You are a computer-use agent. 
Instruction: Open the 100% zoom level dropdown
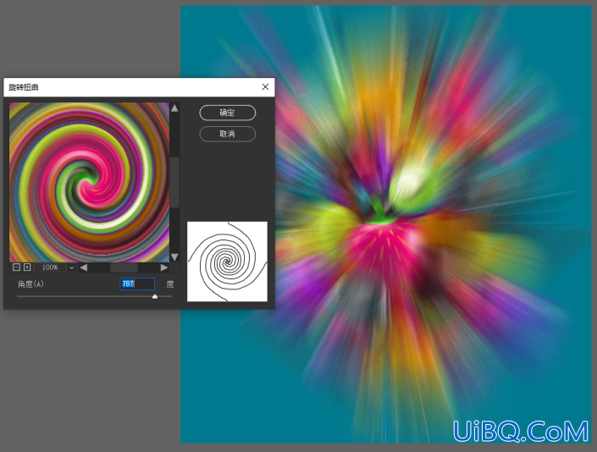[x=72, y=267]
